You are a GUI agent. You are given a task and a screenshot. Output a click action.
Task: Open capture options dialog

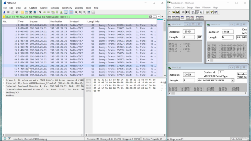click(x=17, y=12)
